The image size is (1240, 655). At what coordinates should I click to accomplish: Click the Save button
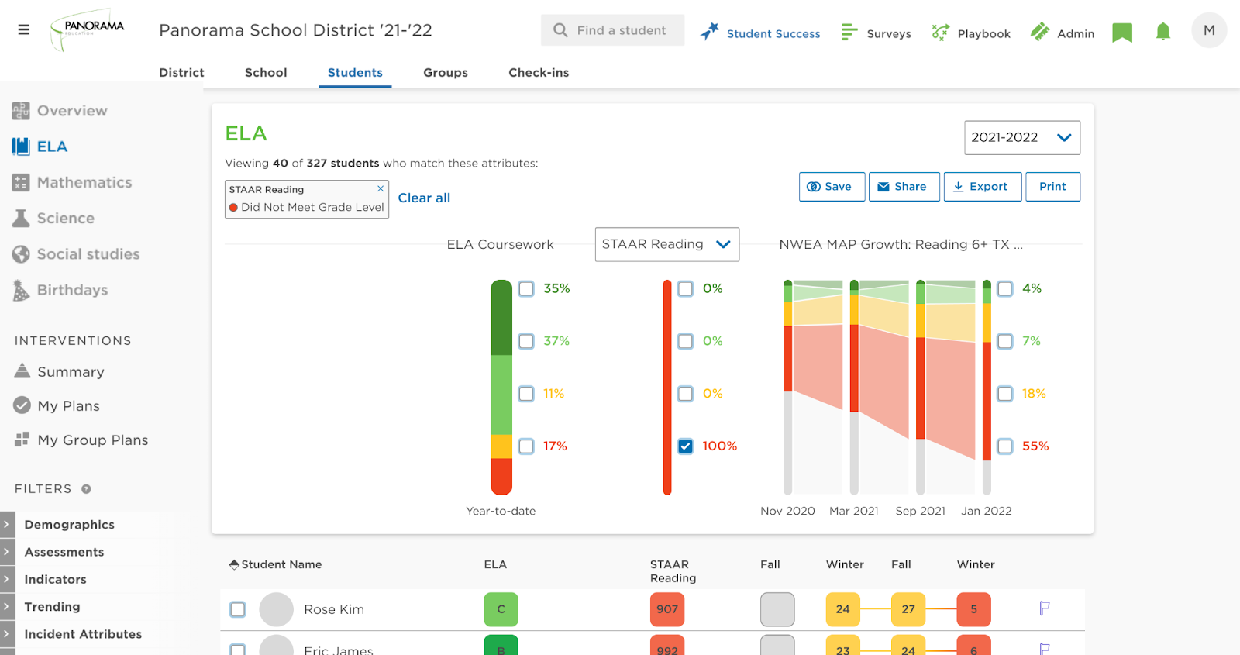[x=832, y=187]
